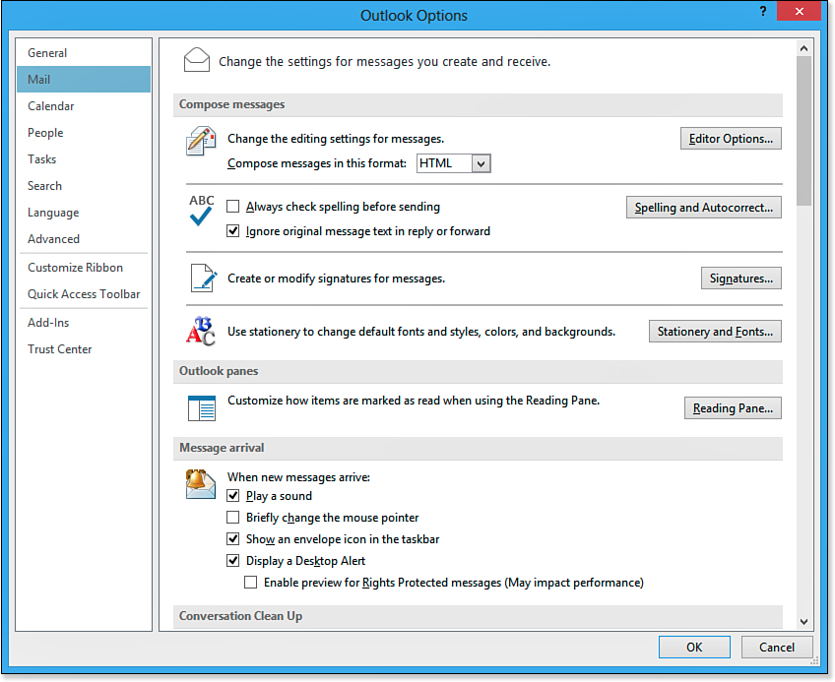
Task: Disable Display a Desktop Alert
Action: pyautogui.click(x=233, y=561)
